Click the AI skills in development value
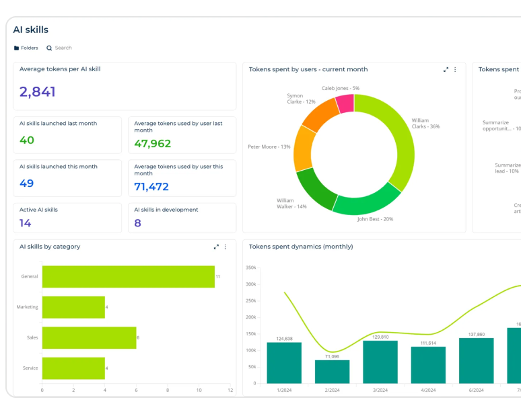 click(x=138, y=223)
